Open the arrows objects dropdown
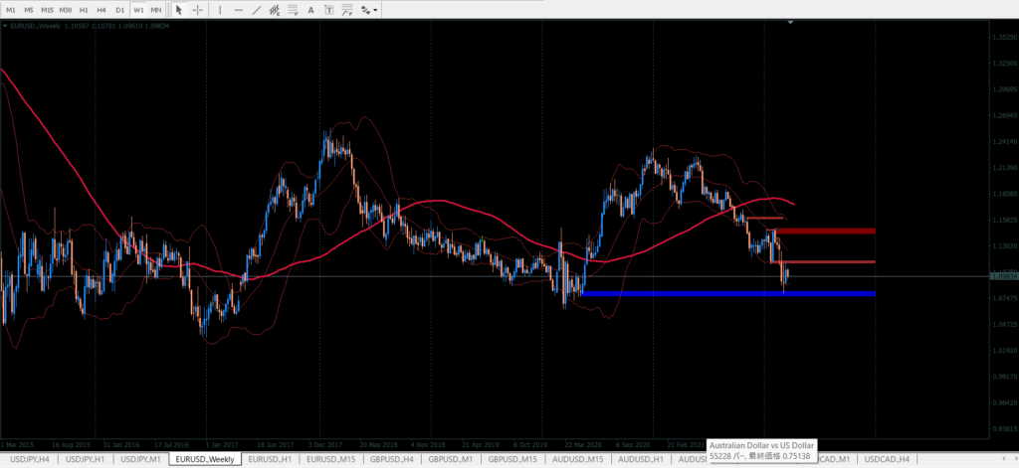Image resolution: width=1019 pixels, height=468 pixels. point(370,10)
